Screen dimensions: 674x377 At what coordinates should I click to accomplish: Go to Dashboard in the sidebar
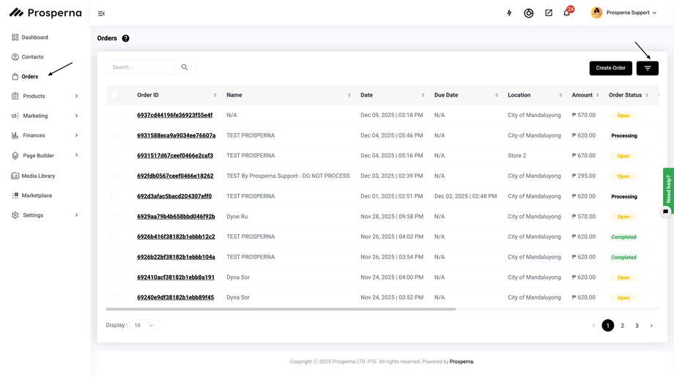point(34,37)
